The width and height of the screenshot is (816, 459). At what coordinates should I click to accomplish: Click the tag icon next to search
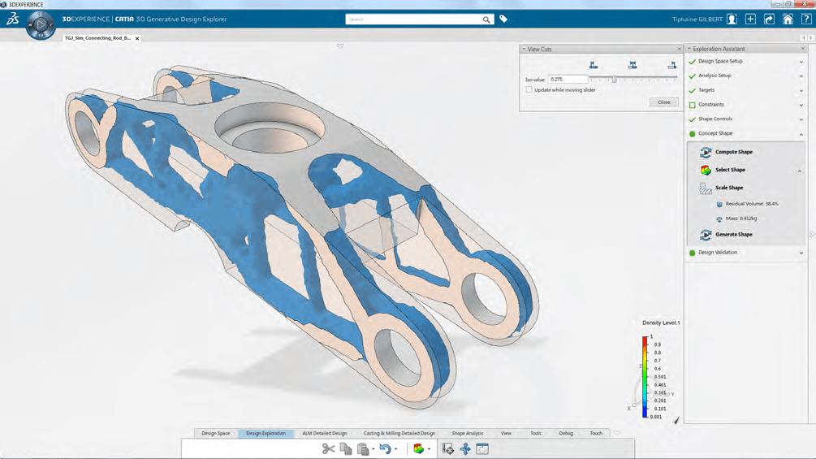point(503,19)
